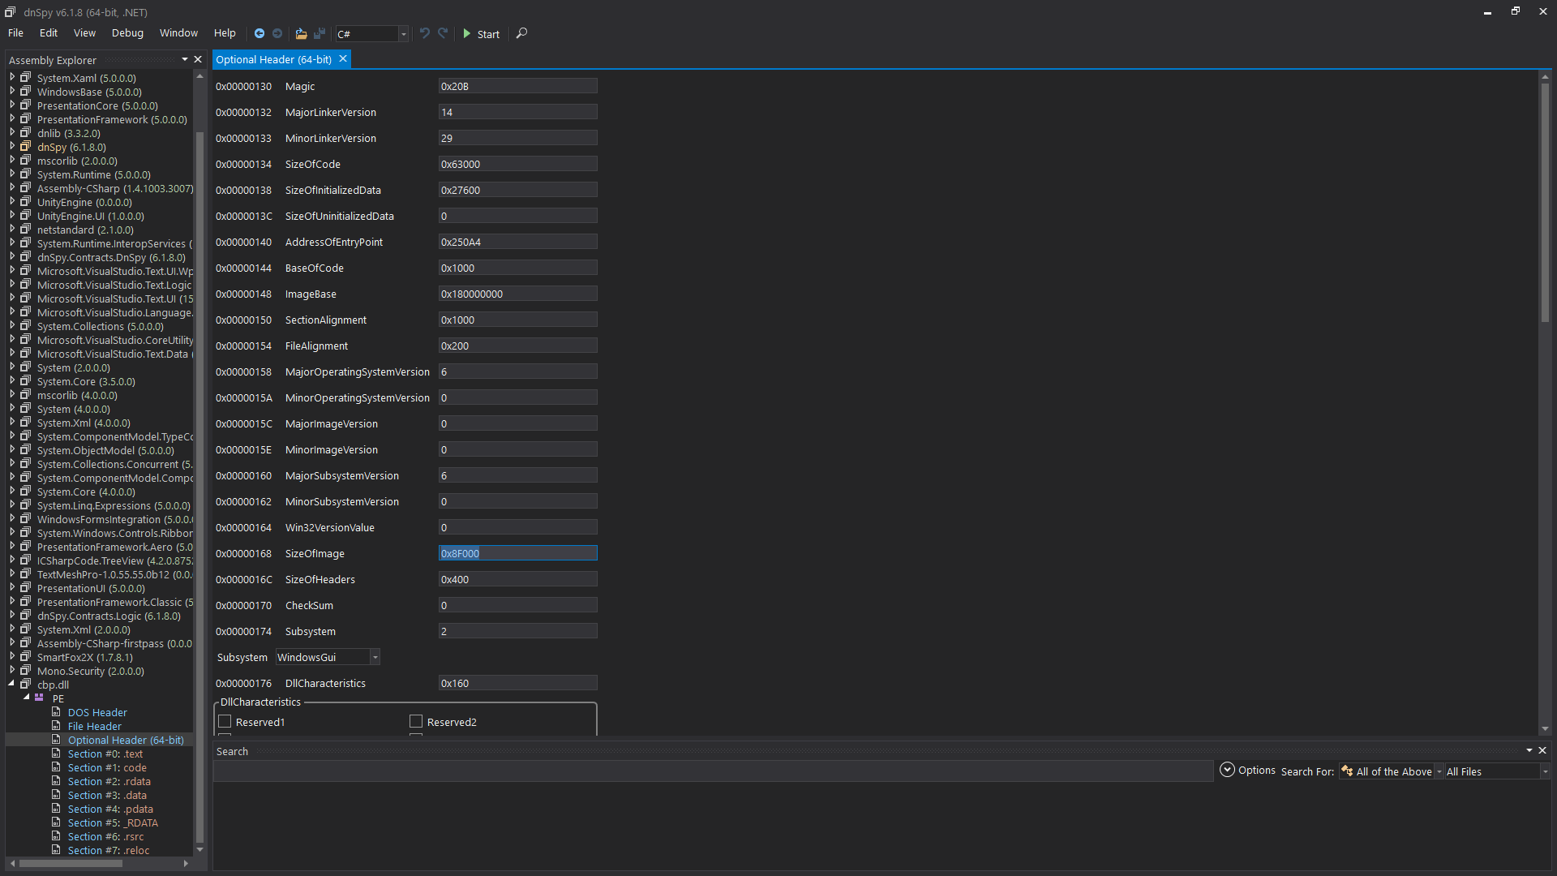The image size is (1557, 876).
Task: Select the DOS Header tree item
Action: tap(97, 712)
